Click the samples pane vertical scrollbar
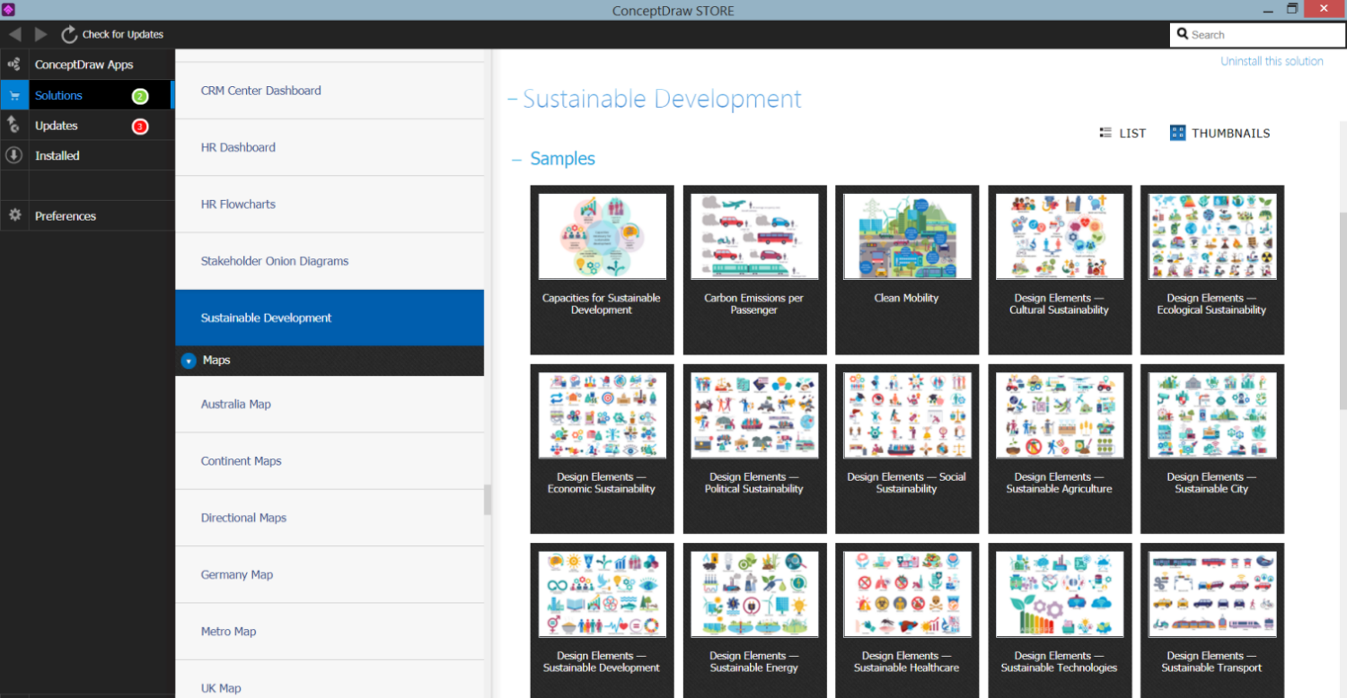 click(1343, 310)
